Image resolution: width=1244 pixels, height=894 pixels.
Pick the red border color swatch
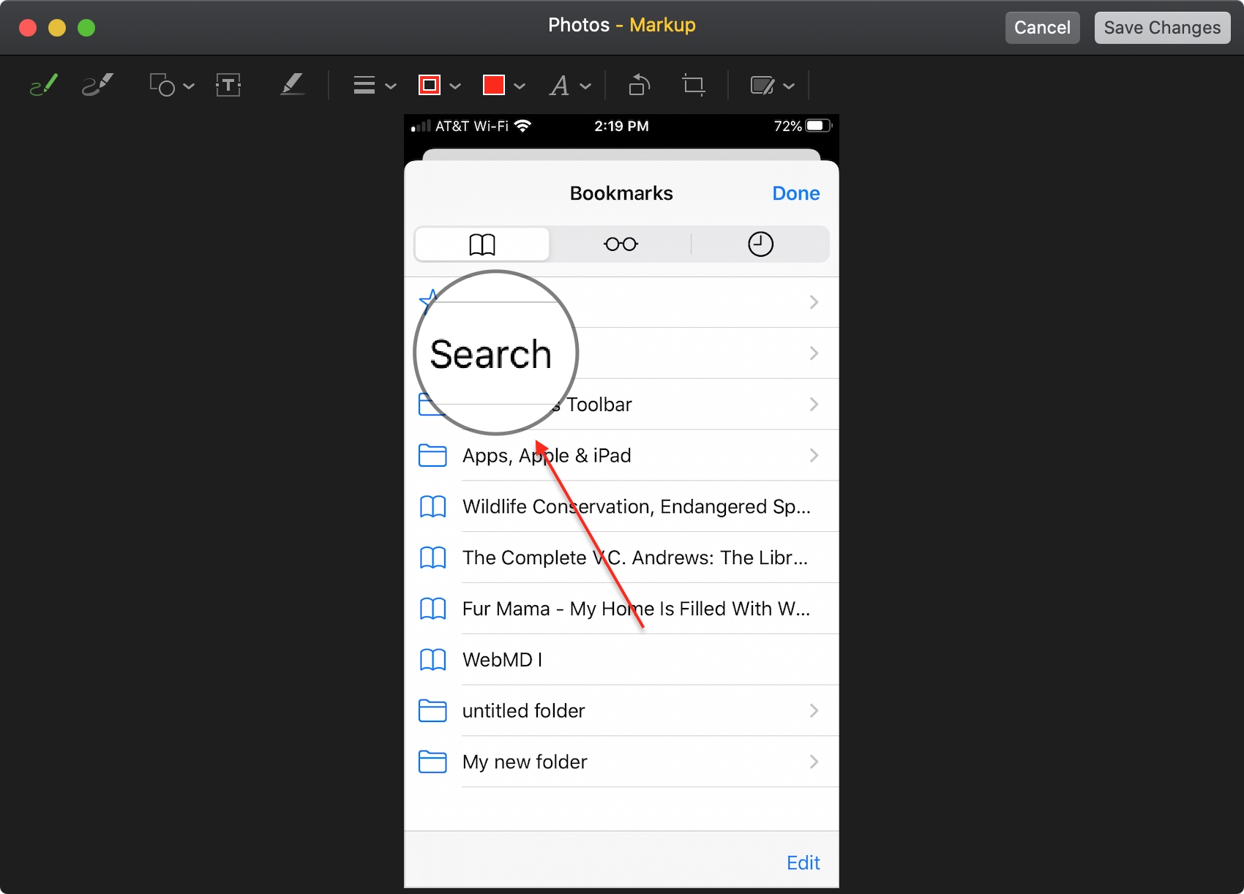(x=430, y=86)
